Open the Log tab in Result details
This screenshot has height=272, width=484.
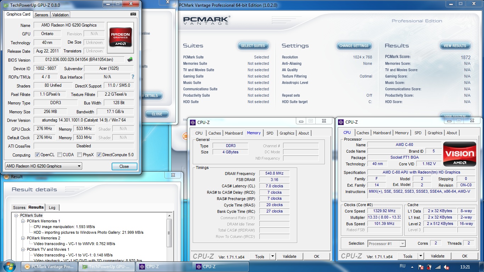pyautogui.click(x=52, y=208)
